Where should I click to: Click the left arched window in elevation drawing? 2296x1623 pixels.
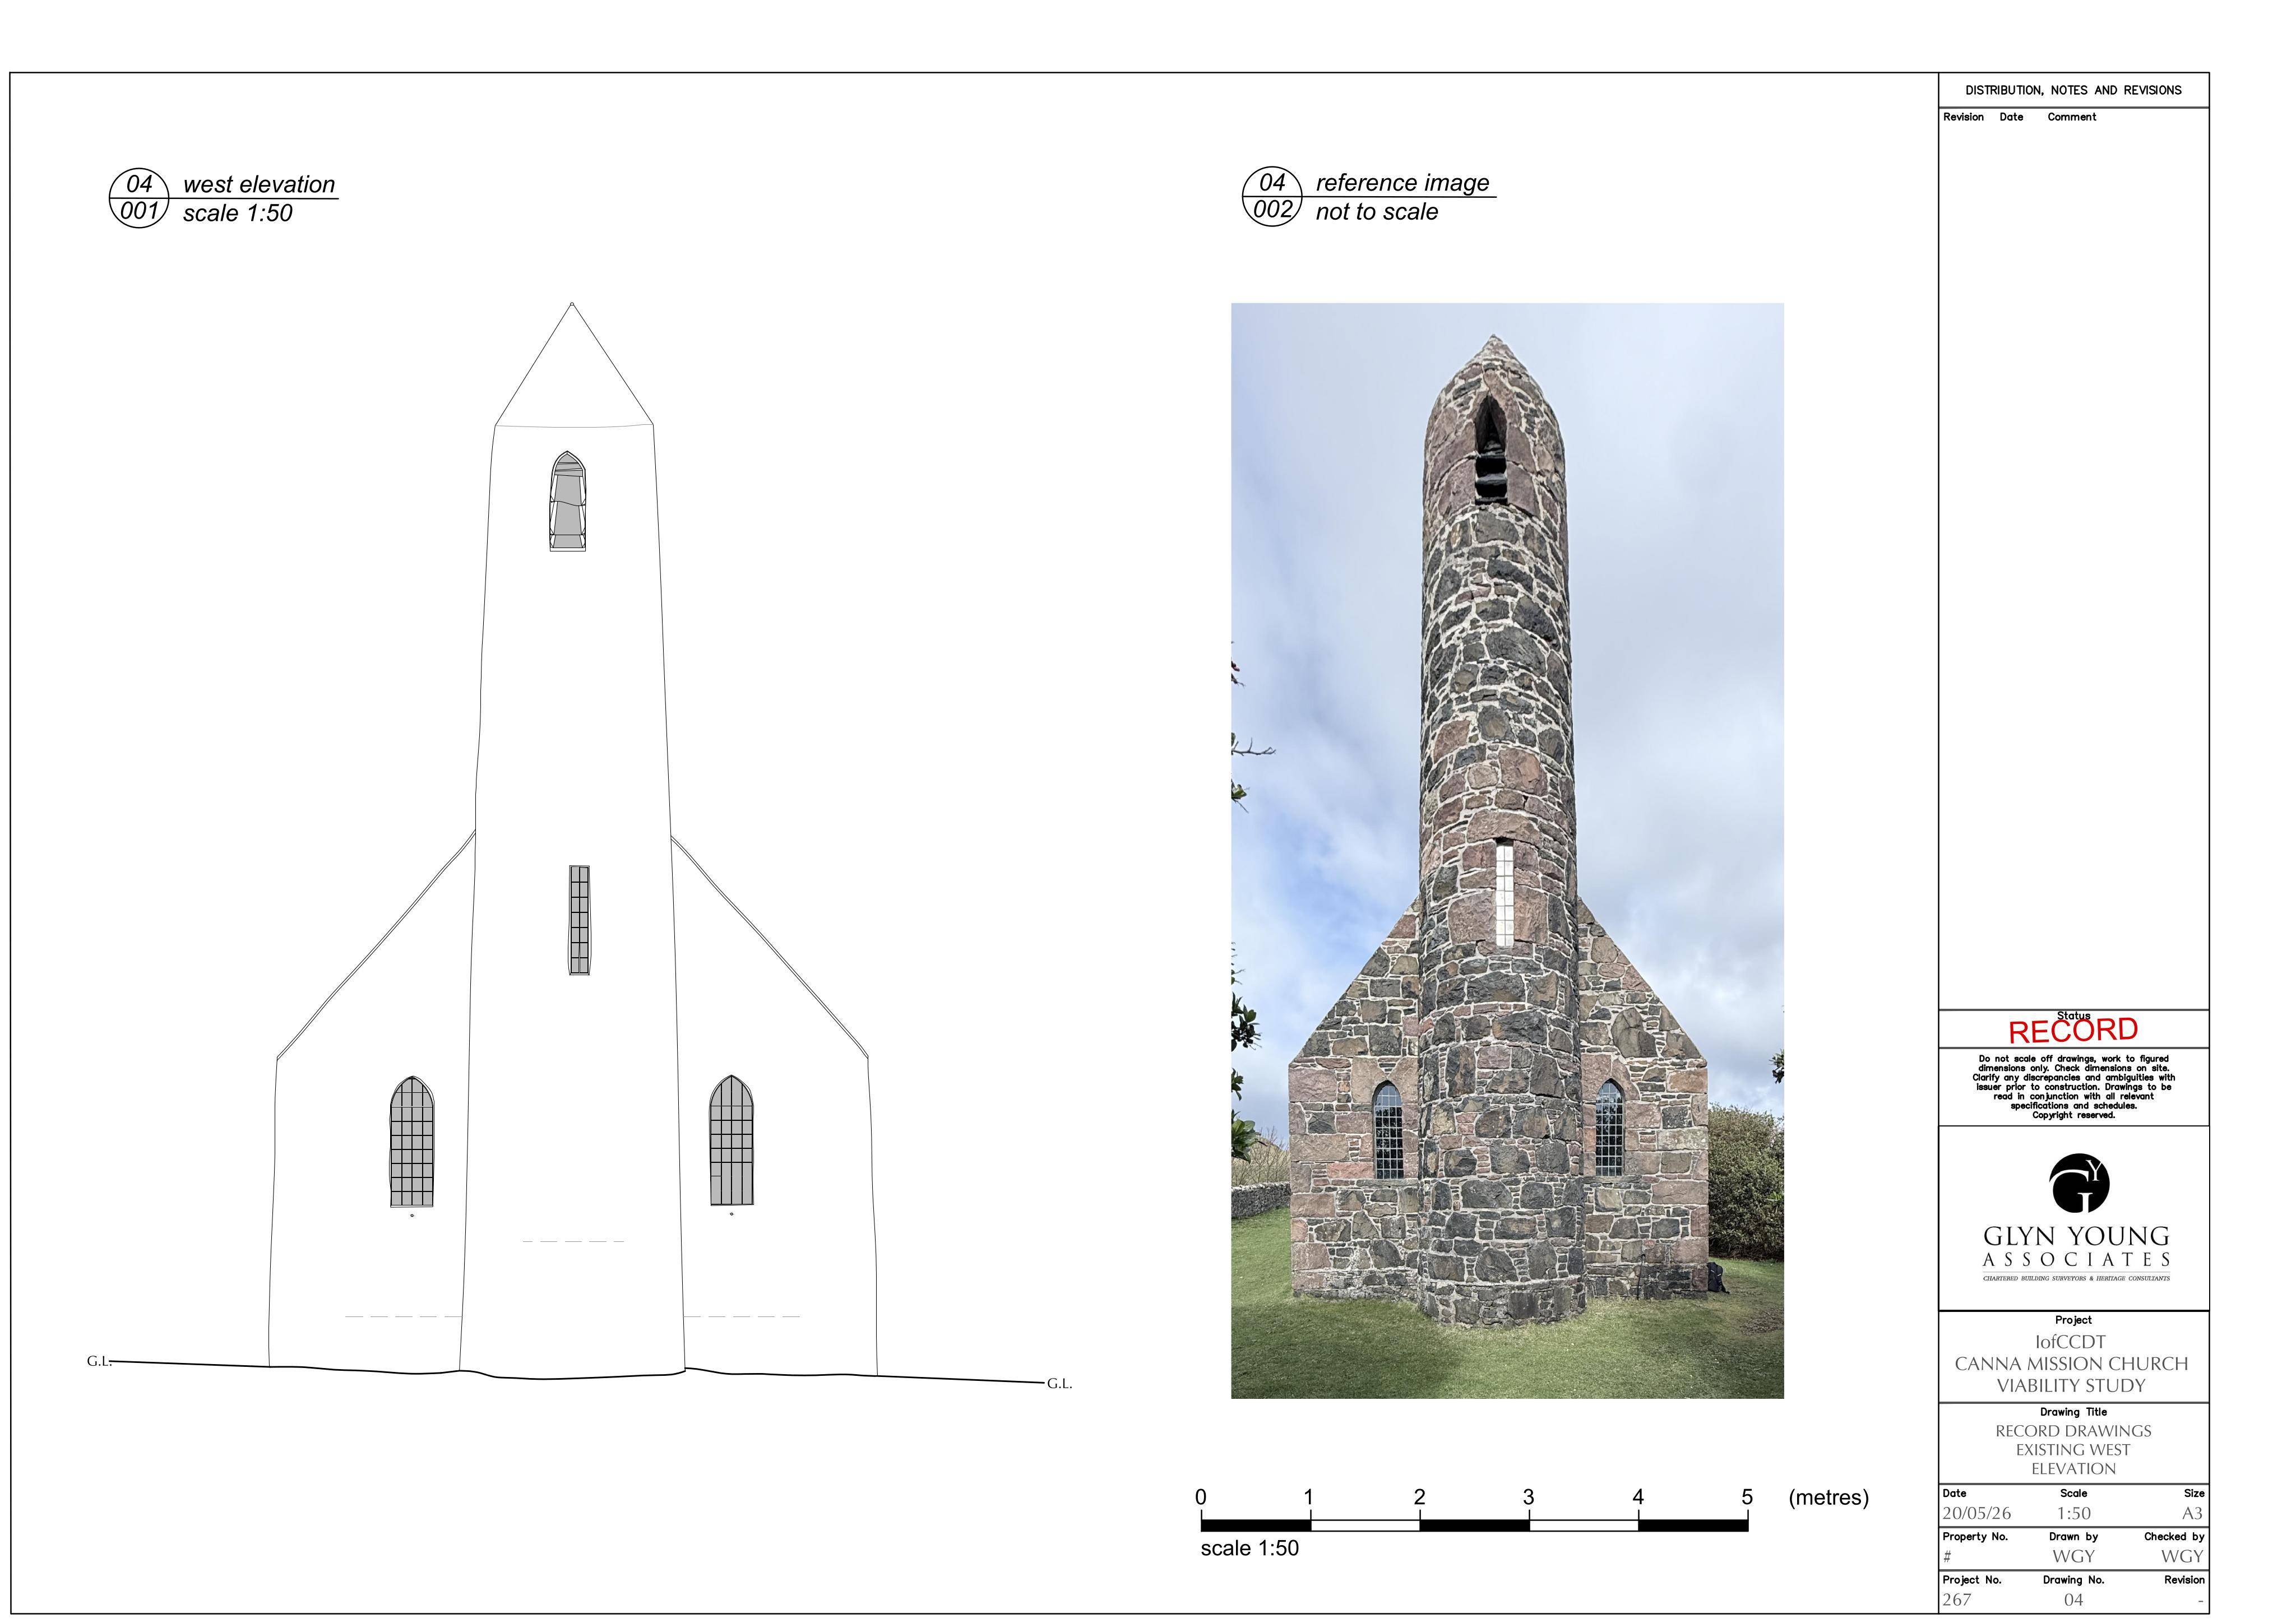[x=412, y=1142]
